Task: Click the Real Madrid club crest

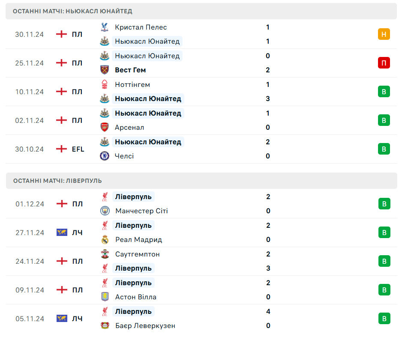Action: pyautogui.click(x=105, y=240)
